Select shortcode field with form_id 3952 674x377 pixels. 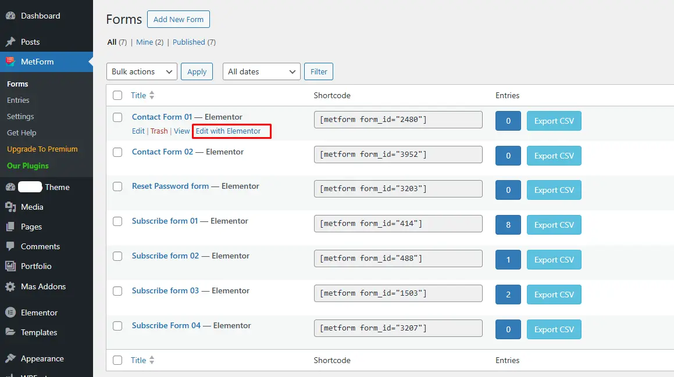tap(398, 155)
